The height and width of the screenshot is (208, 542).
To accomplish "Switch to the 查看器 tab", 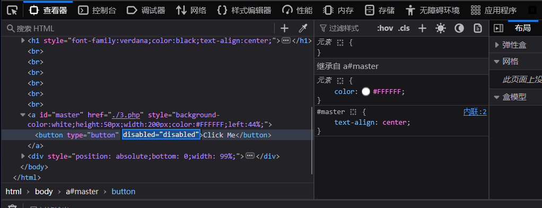I will point(48,11).
